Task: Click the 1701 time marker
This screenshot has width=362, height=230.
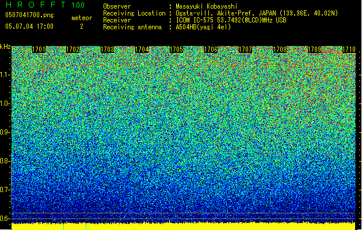Action: pyautogui.click(x=39, y=49)
